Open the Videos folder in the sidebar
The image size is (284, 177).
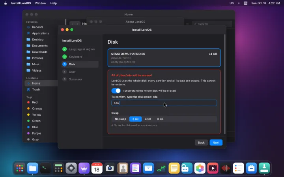point(41,70)
